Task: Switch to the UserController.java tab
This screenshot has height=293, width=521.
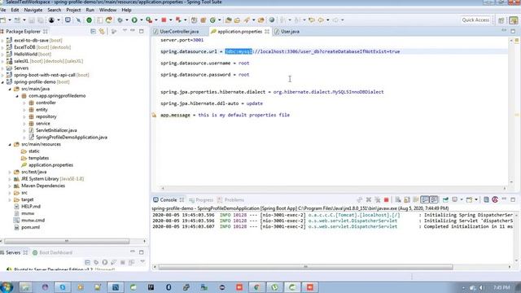Action: (179, 31)
